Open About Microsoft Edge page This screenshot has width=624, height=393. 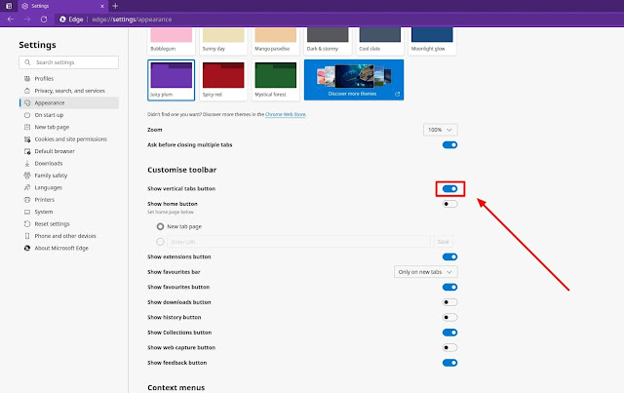[68, 248]
